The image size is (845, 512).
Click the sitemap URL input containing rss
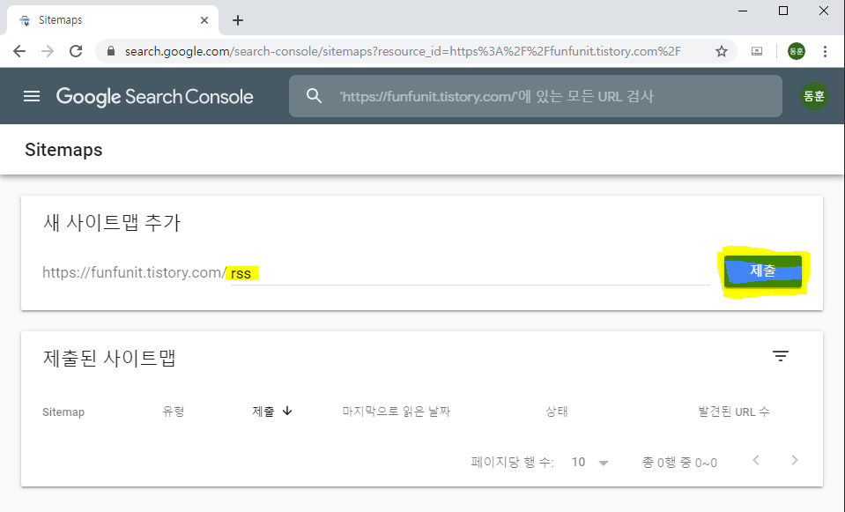tap(470, 273)
